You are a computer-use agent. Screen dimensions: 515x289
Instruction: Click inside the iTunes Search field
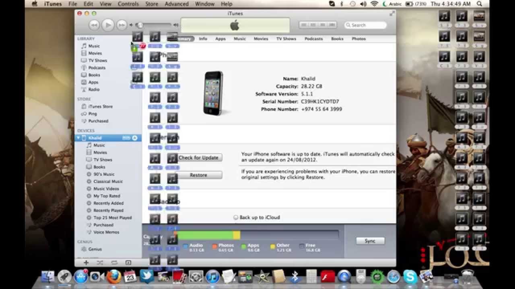[365, 25]
